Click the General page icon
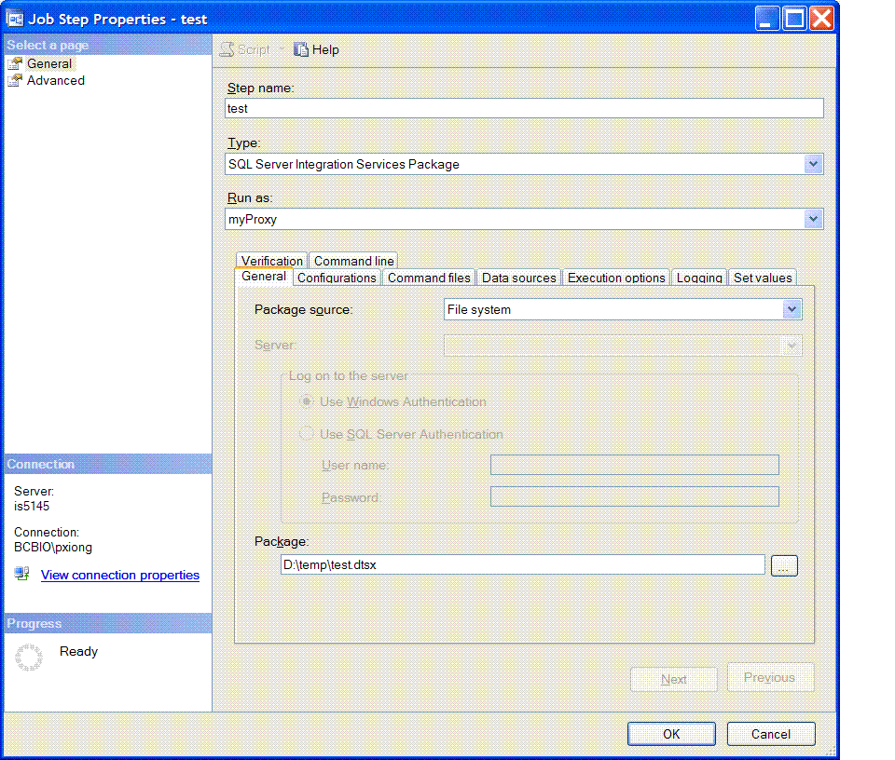The height and width of the screenshot is (760, 895). (15, 63)
